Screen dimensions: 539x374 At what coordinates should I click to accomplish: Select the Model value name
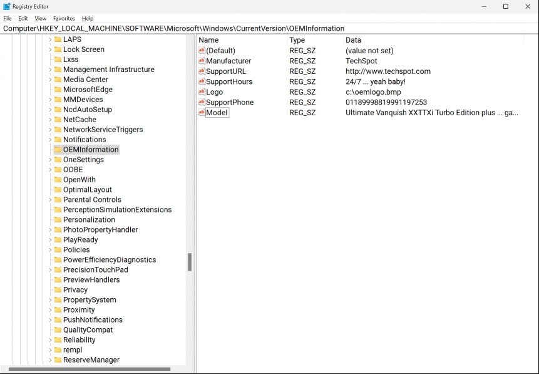point(217,113)
